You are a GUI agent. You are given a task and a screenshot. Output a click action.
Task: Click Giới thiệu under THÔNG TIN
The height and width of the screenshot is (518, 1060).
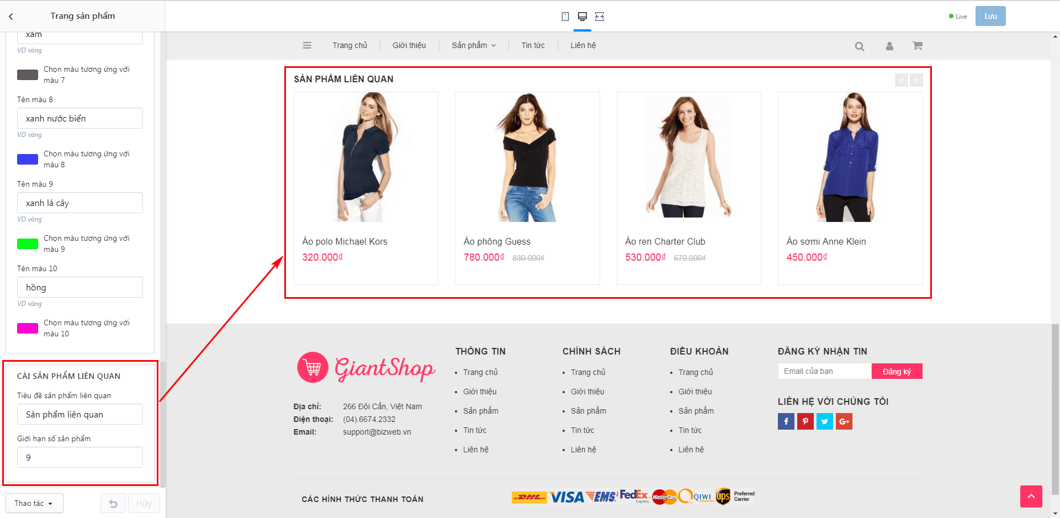click(480, 392)
